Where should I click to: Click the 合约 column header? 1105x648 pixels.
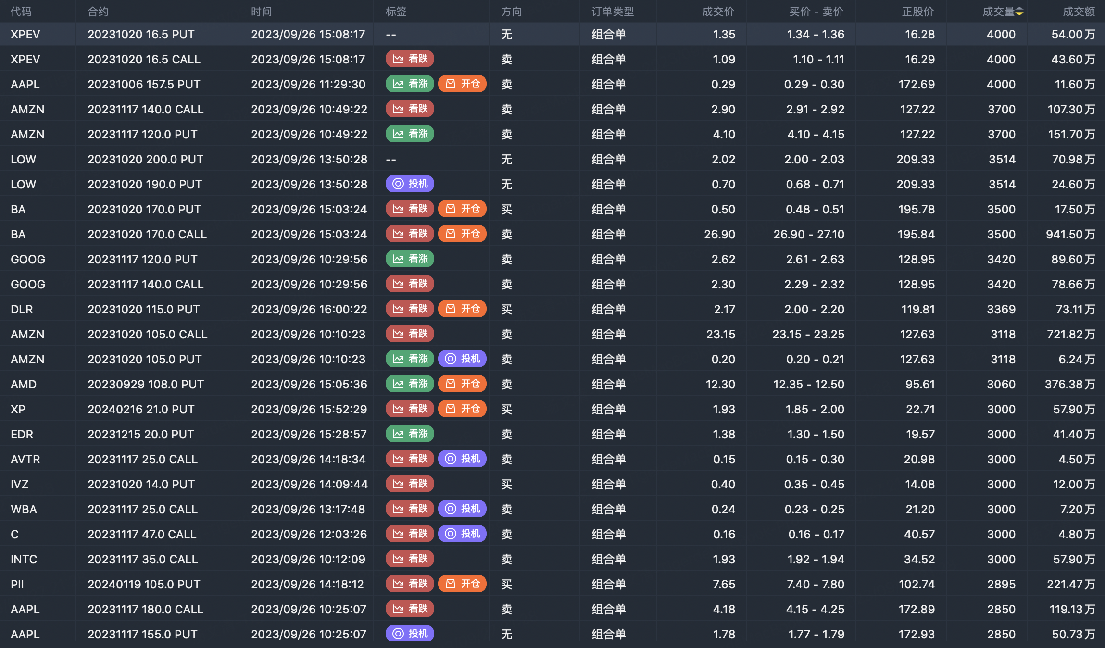tap(98, 12)
